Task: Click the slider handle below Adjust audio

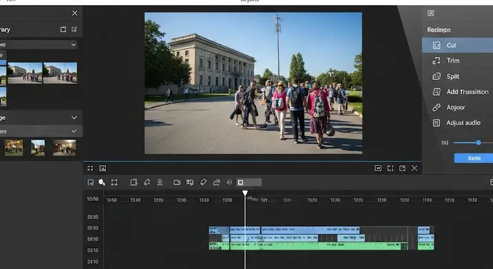Action: pos(479,142)
